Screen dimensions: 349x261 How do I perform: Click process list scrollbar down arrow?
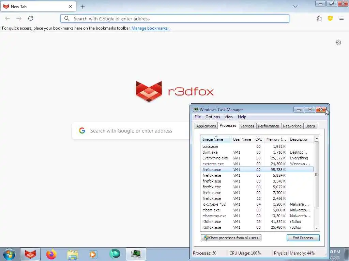pyautogui.click(x=317, y=228)
